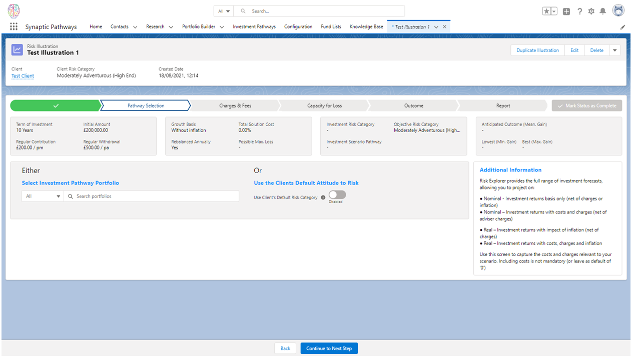Close the Test Illustration 1 tab
The height and width of the screenshot is (358, 632).
(444, 27)
